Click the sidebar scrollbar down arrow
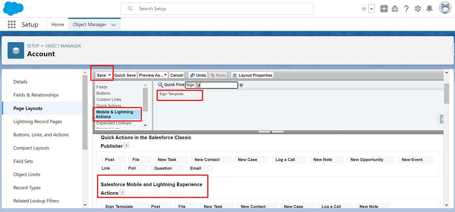Image resolution: width=455 pixels, height=212 pixels. click(85, 205)
